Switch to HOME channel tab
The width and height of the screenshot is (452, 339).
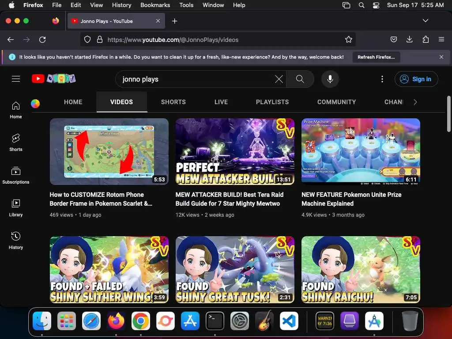(x=73, y=102)
